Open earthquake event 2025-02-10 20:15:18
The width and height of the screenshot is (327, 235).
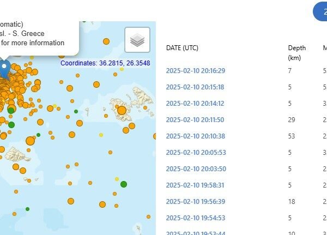click(x=195, y=87)
